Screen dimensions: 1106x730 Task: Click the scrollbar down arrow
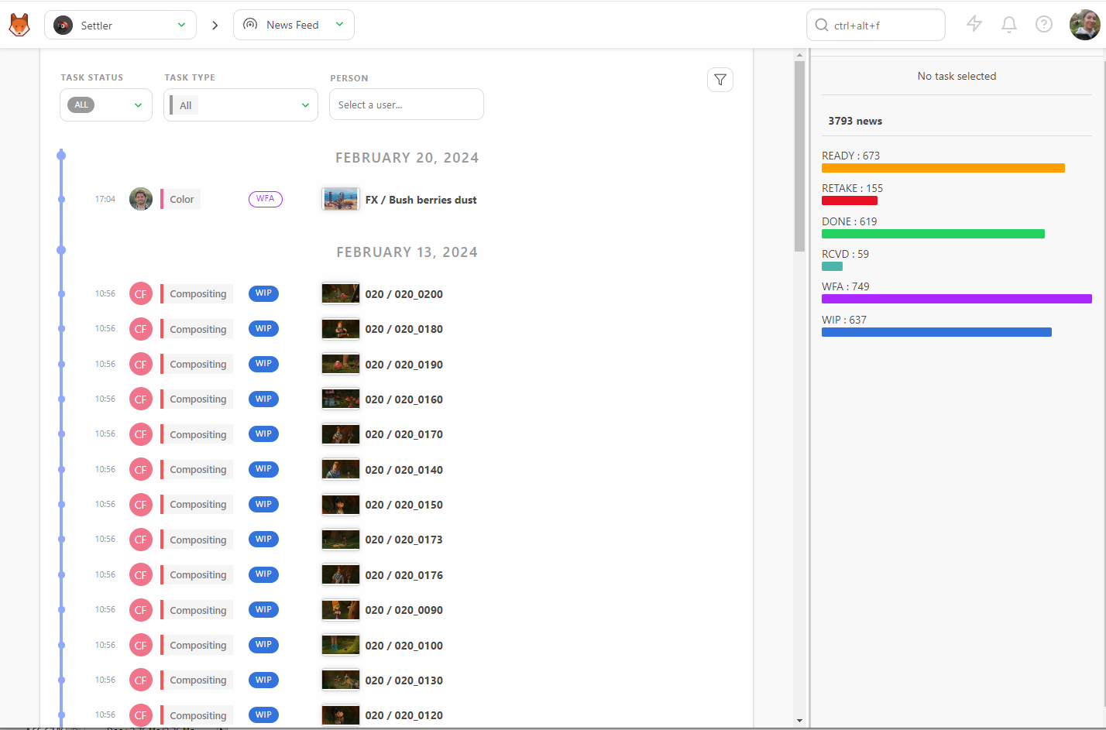coord(800,721)
